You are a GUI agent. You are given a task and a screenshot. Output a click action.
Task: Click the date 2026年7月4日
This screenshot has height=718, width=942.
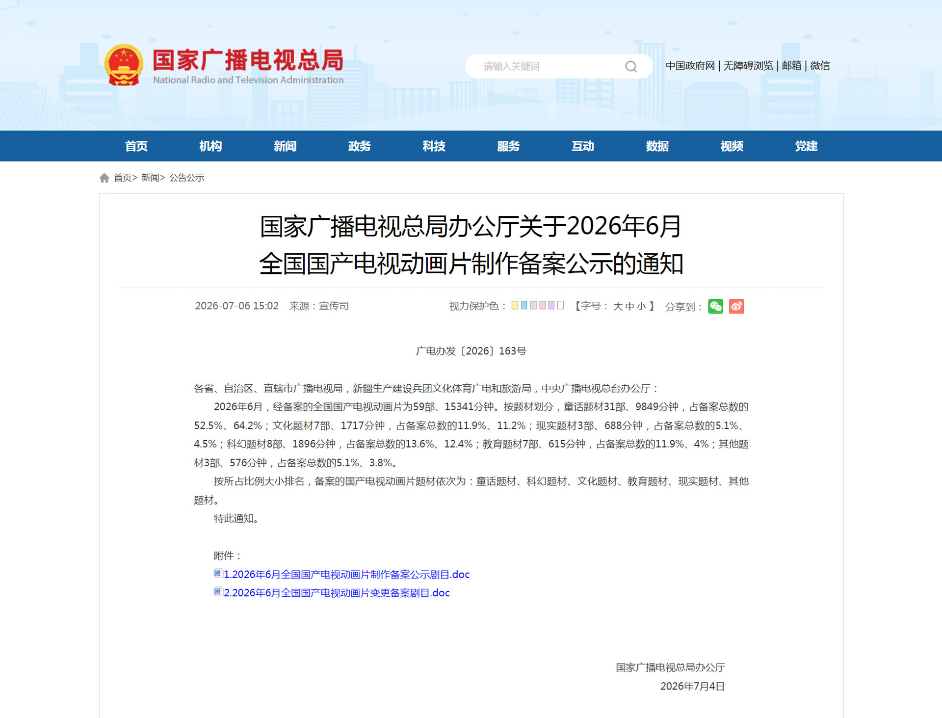[692, 686]
